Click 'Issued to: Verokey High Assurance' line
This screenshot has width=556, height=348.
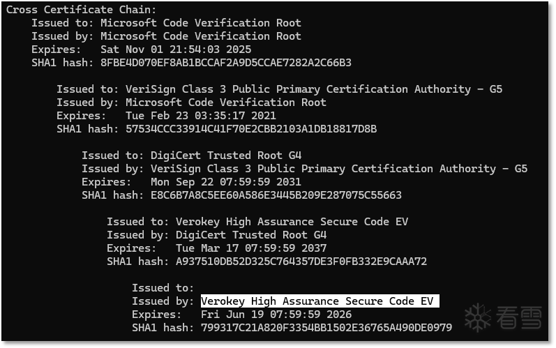257,222
